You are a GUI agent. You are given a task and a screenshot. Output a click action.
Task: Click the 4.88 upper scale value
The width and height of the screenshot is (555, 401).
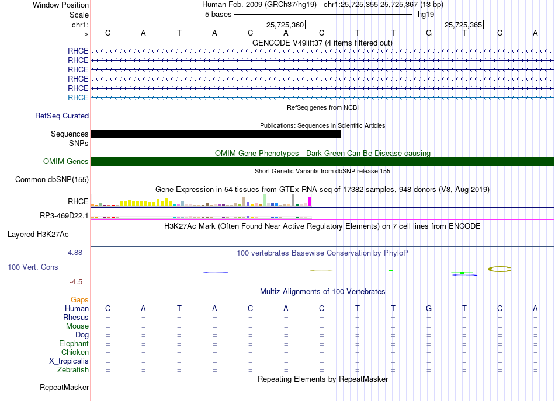(x=75, y=253)
